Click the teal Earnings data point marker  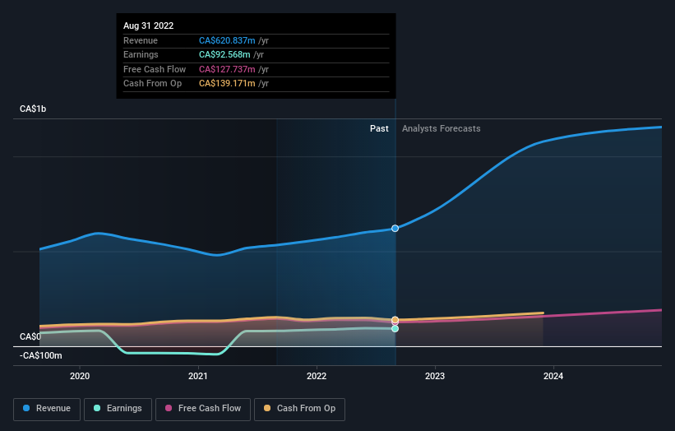coord(395,328)
